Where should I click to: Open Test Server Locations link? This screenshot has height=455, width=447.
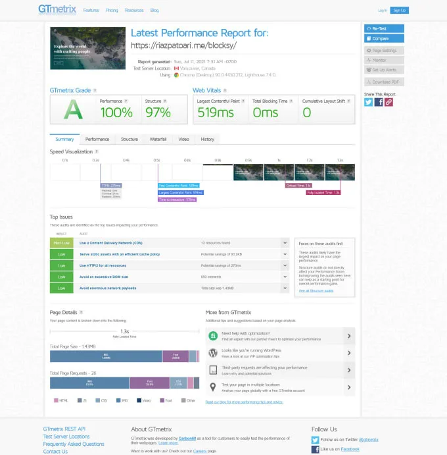pyautogui.click(x=66, y=437)
